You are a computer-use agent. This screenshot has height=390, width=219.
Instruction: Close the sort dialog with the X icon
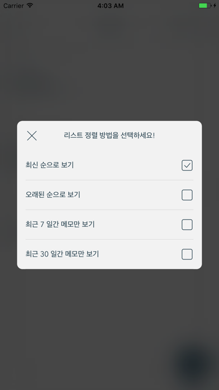pyautogui.click(x=32, y=136)
